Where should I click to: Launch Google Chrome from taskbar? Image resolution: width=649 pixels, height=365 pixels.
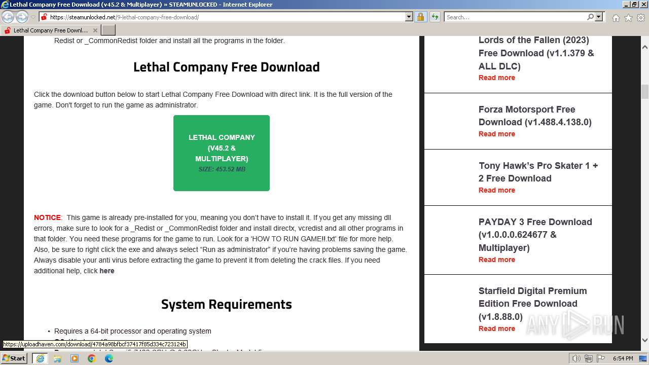click(92, 358)
